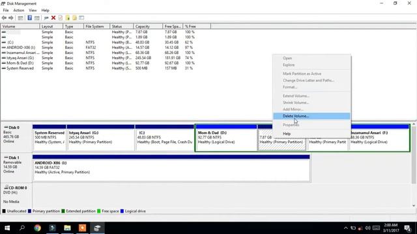Open the Windows Start button

(x=7, y=228)
